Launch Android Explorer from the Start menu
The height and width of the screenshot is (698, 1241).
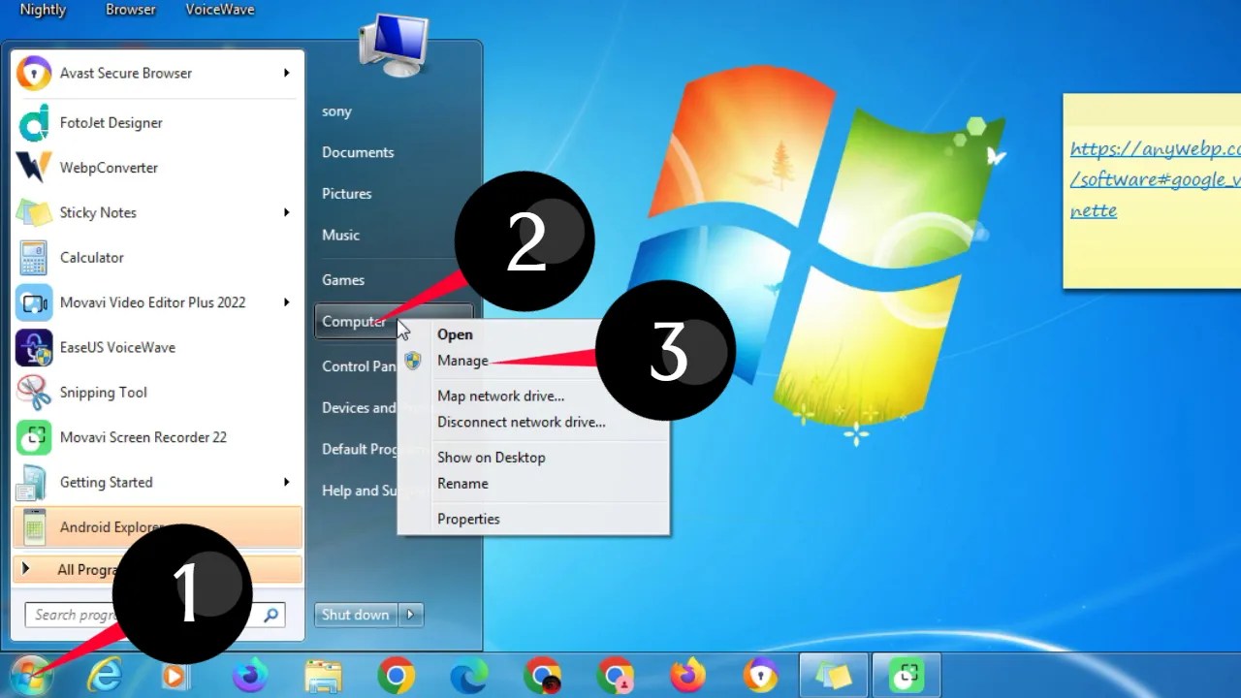155,527
